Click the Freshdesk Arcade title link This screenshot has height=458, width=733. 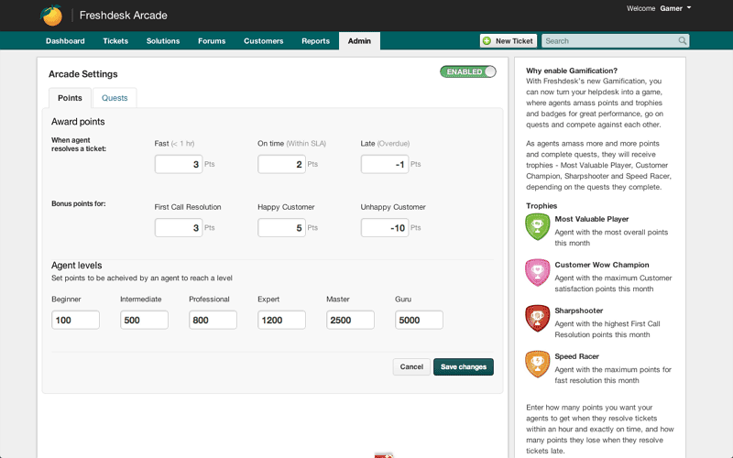tap(124, 15)
